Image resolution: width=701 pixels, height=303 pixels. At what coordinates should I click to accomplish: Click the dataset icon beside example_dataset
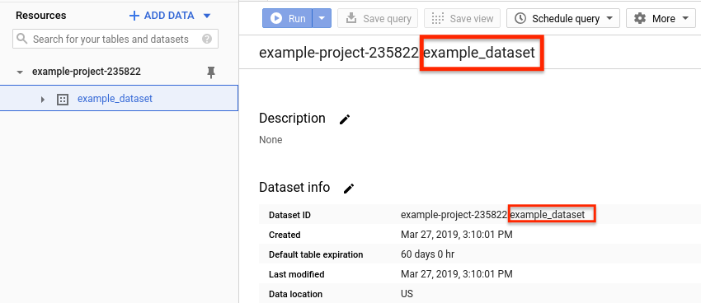[x=62, y=99]
